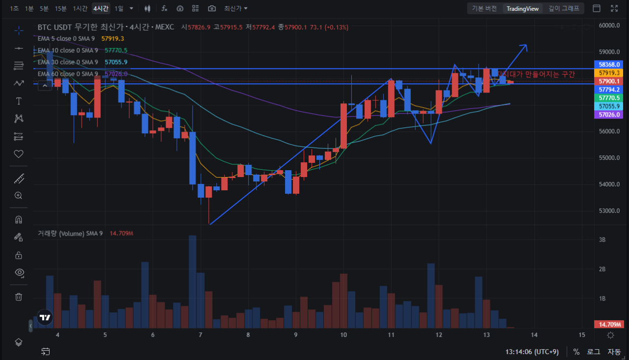This screenshot has width=629, height=360.
Task: Open the more timeframes dropdown arrow
Action: coord(131,8)
